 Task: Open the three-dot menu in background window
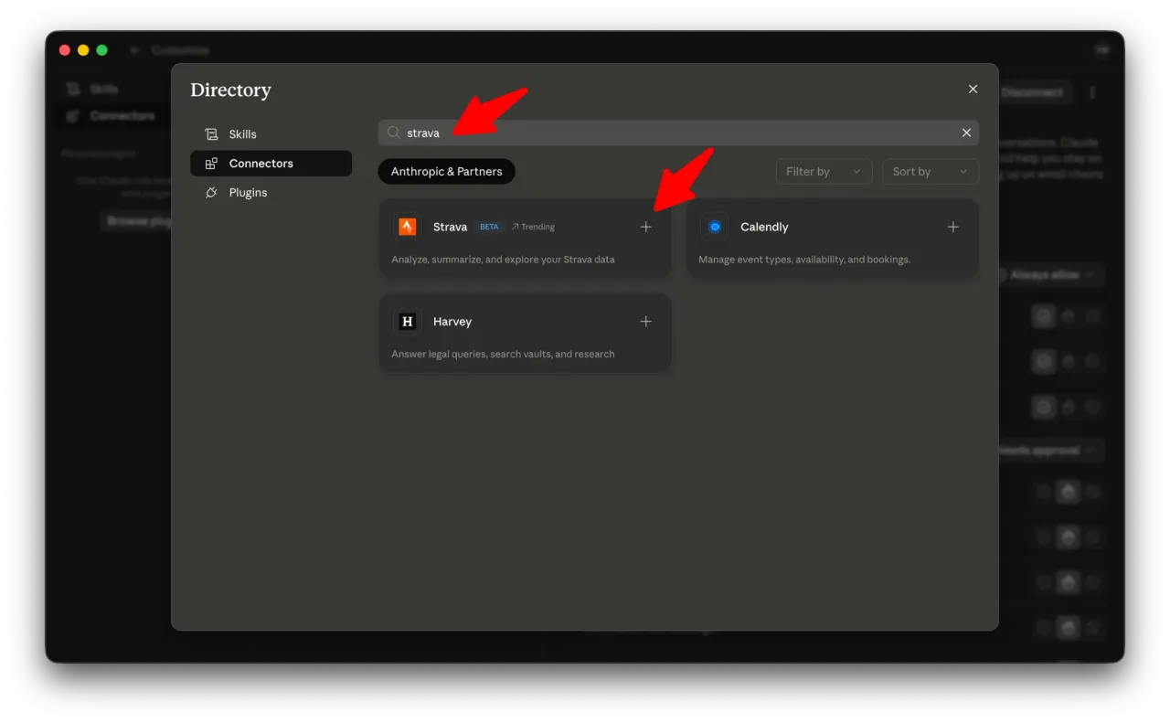coord(1092,92)
